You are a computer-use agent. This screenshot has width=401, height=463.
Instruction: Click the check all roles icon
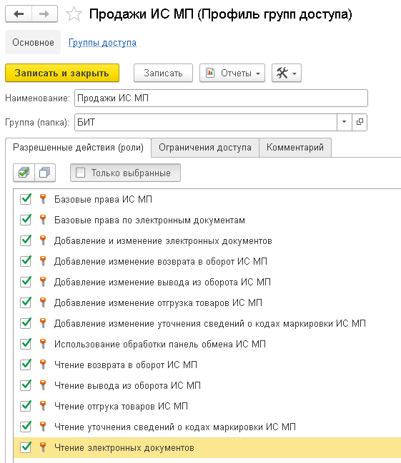(x=24, y=173)
